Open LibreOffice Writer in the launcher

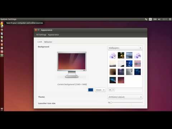tap(2, 34)
